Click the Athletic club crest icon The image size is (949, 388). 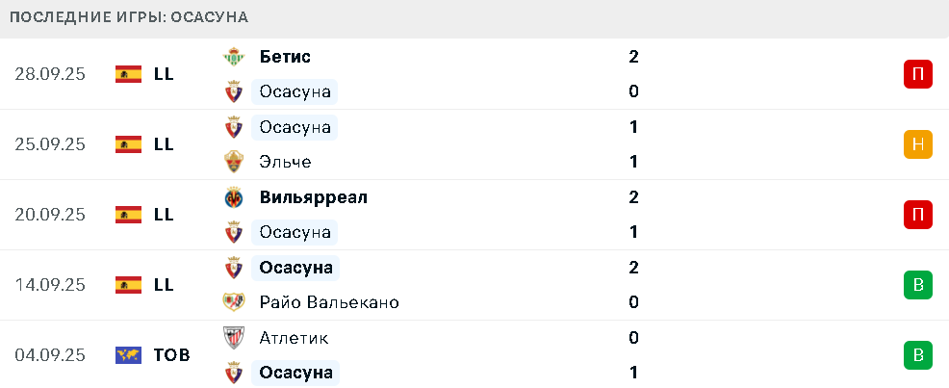(x=233, y=338)
